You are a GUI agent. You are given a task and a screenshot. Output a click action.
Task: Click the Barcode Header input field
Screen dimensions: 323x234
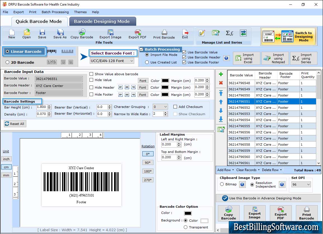point(59,86)
